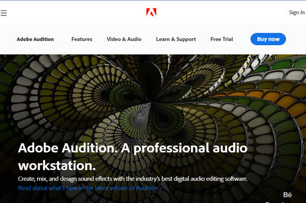Click the empty nav bar area right of Buy now
The height and width of the screenshot is (203, 306).
tap(296, 39)
